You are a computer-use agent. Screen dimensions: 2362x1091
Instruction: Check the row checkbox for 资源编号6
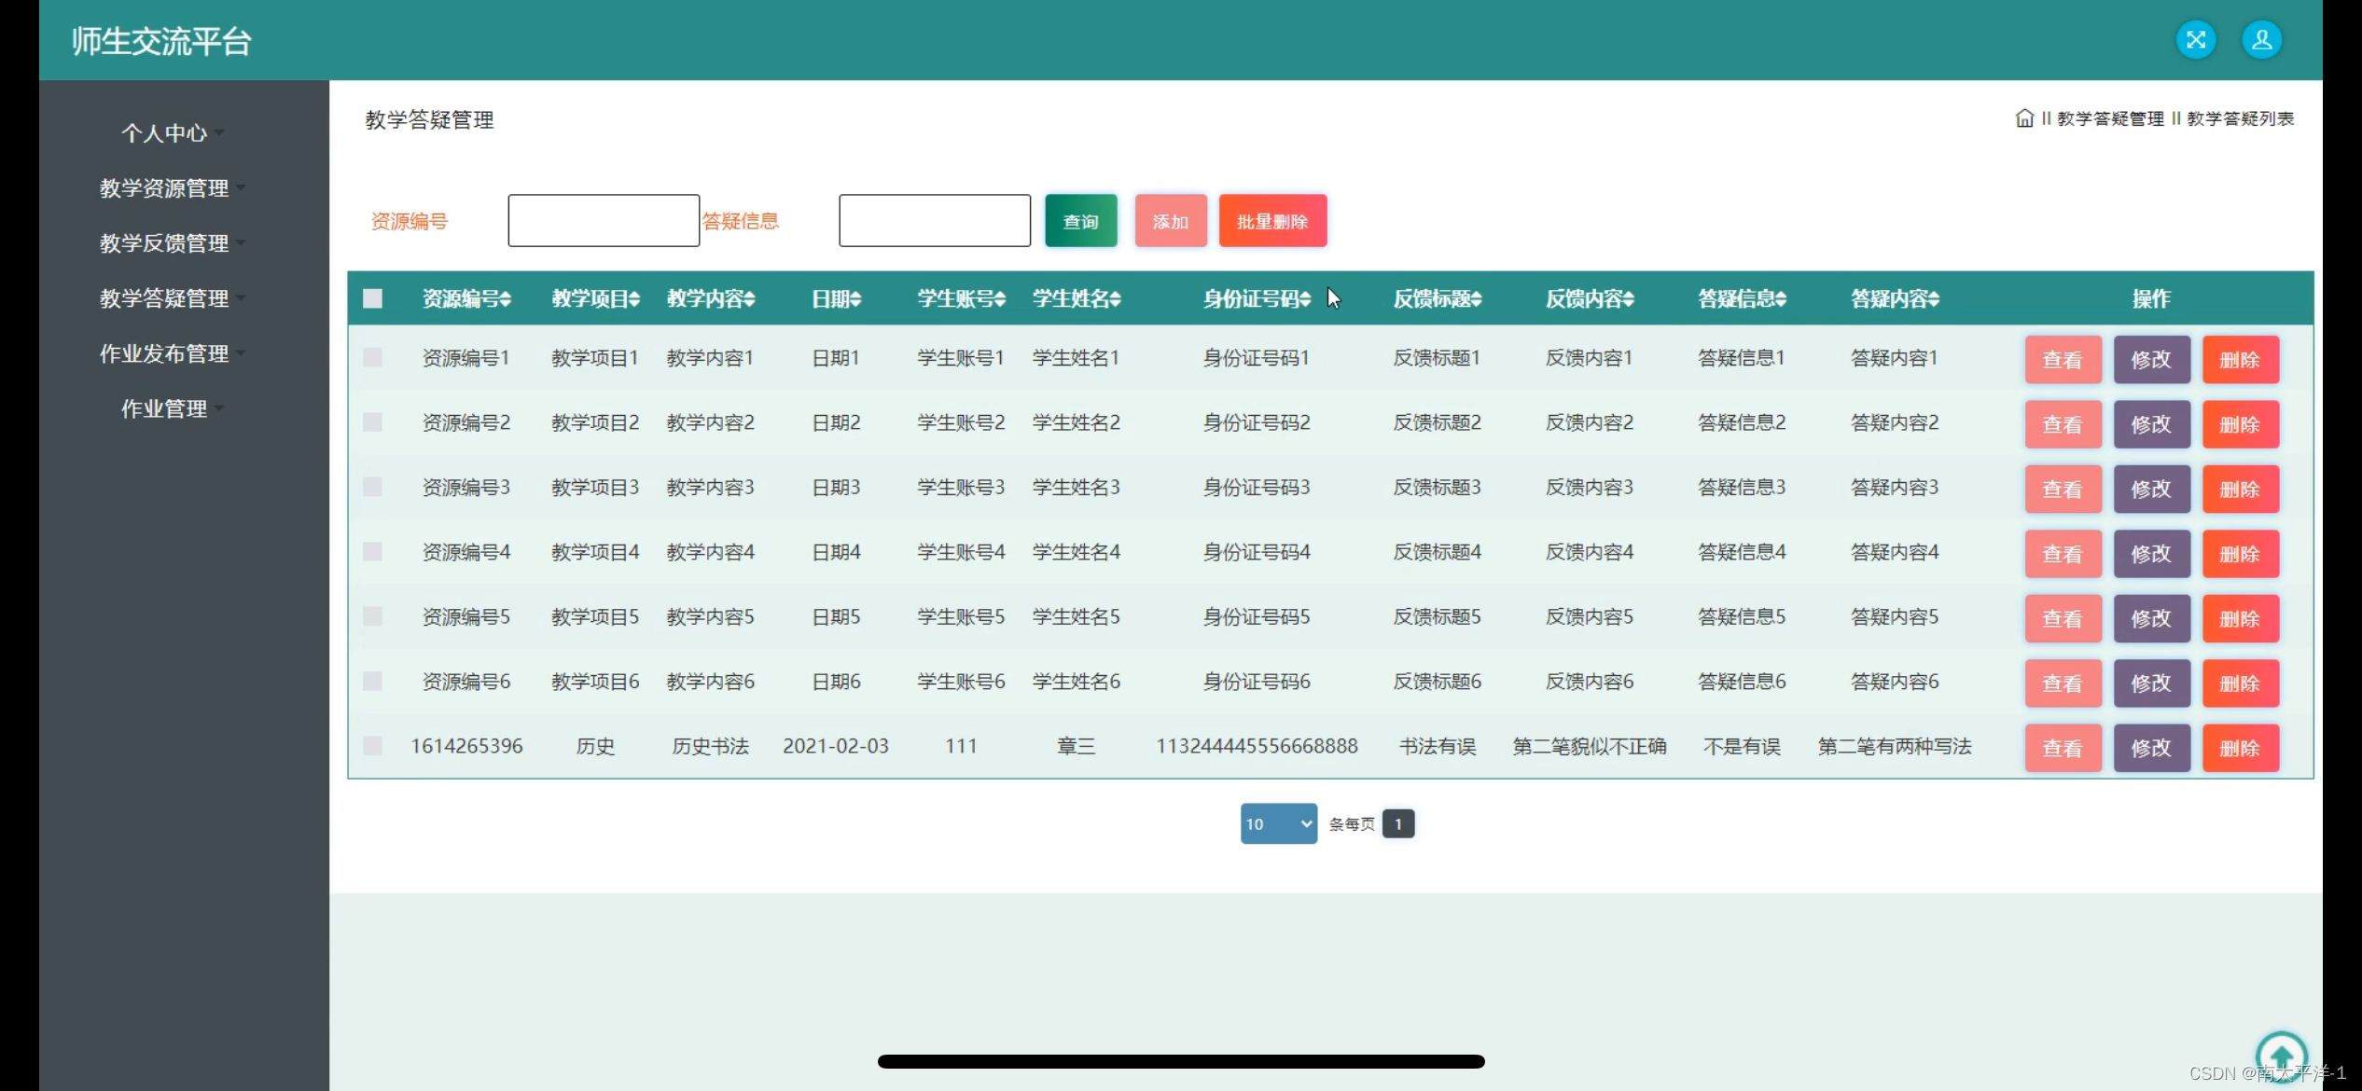(372, 682)
